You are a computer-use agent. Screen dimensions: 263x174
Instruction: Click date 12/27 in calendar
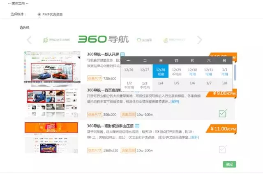145,70
